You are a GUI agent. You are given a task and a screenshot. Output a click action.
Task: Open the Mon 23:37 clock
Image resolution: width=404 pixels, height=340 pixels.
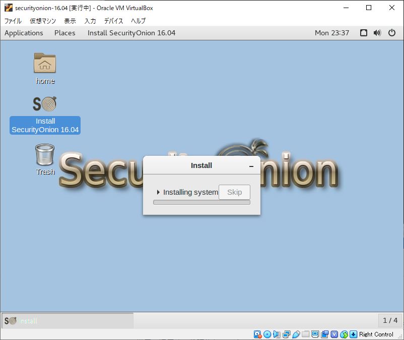point(332,33)
